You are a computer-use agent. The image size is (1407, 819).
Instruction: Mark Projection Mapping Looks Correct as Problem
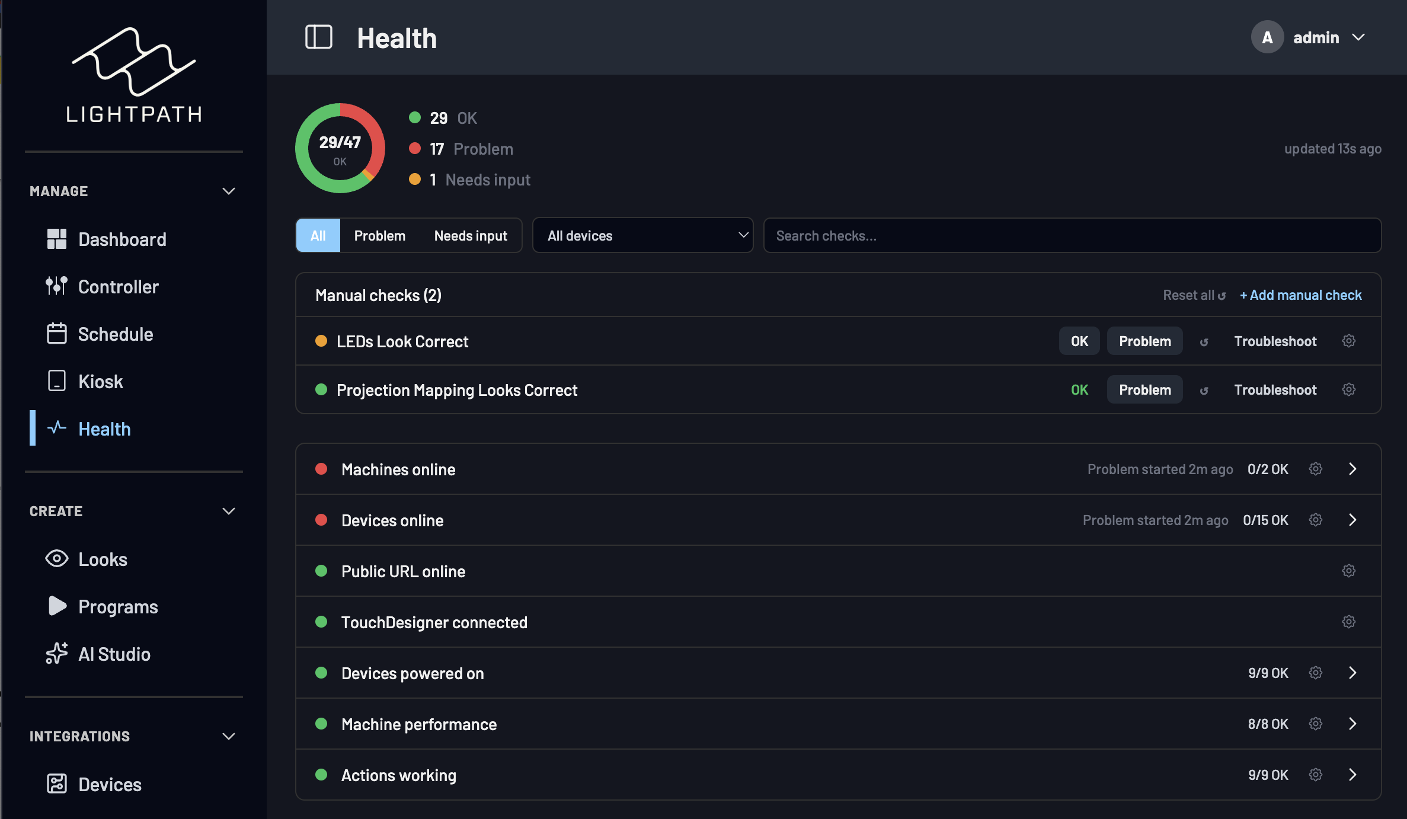[x=1144, y=389]
